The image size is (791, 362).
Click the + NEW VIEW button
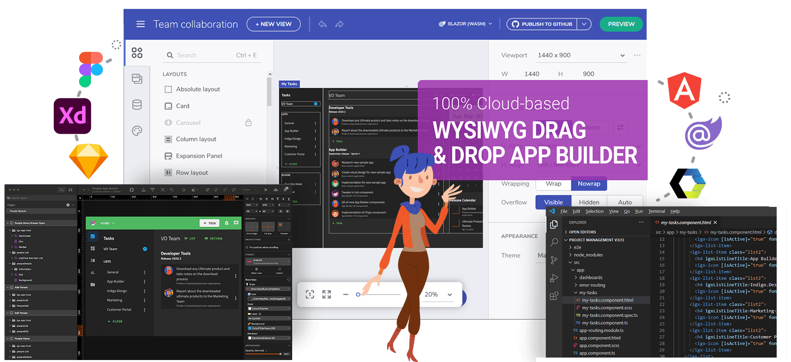273,24
